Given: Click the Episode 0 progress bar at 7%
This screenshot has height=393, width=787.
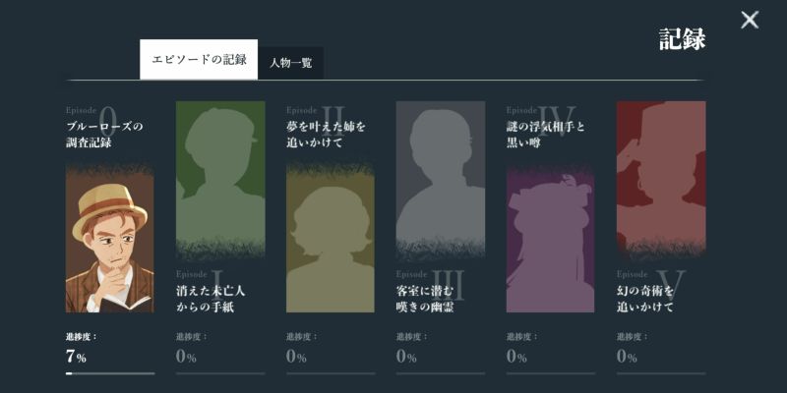Looking at the screenshot, I should (x=109, y=373).
